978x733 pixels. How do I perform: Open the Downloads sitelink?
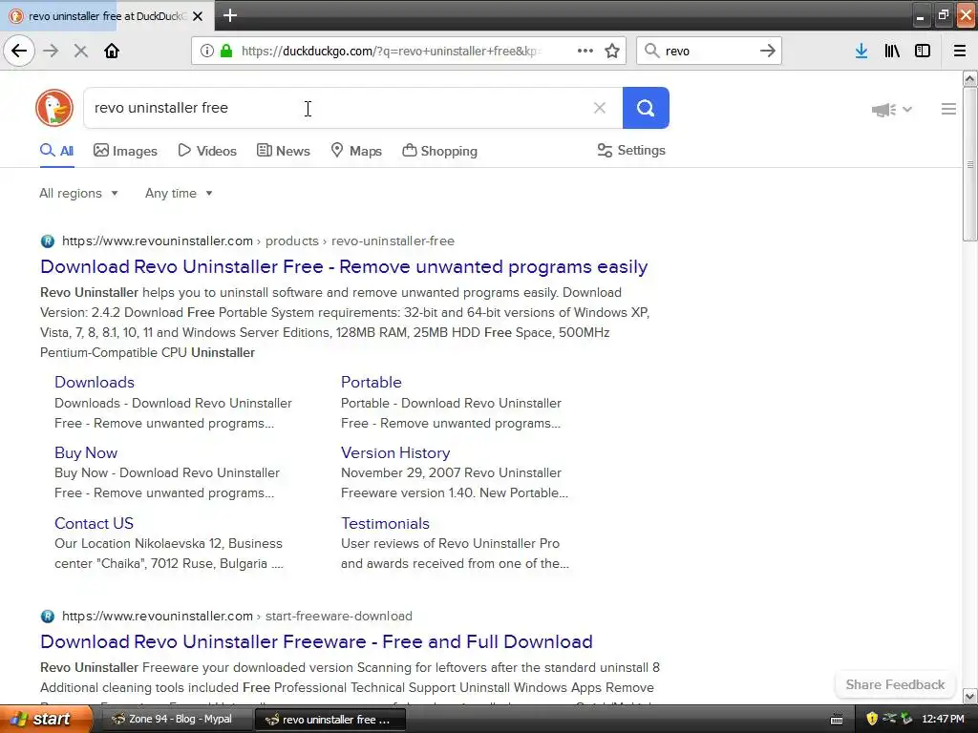point(95,382)
